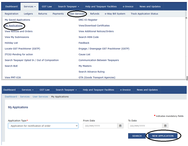Open the e-Invoice menu in top bar
Image resolution: width=188 pixels, height=146 pixels.
pyautogui.click(x=125, y=6)
